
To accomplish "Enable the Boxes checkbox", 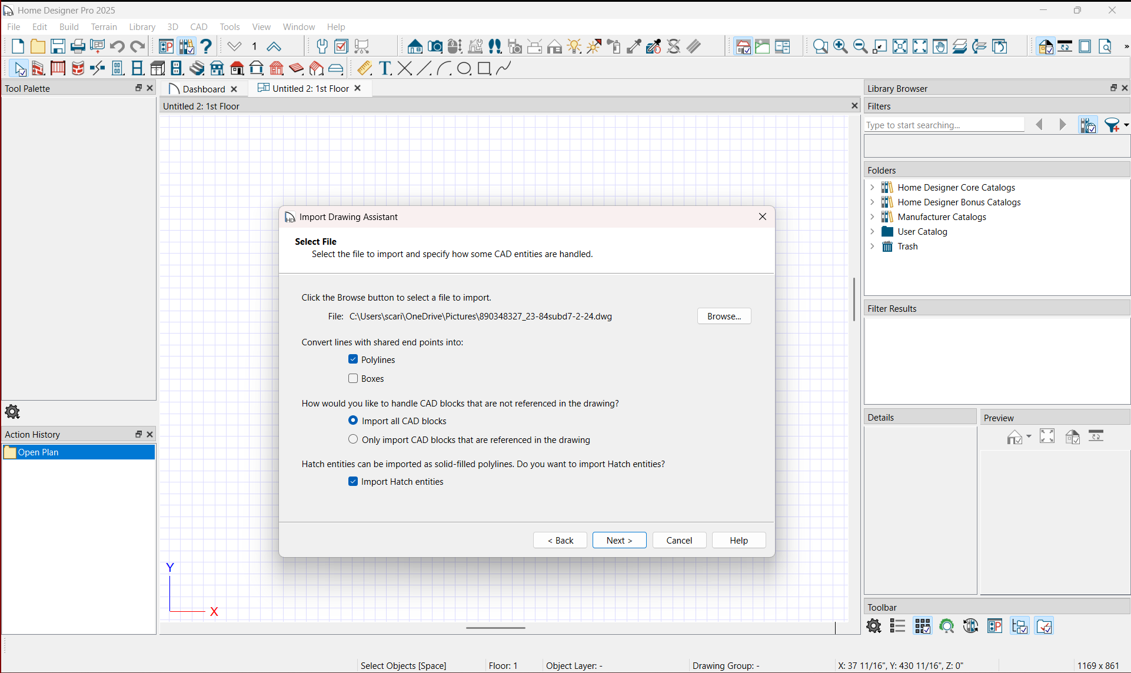I will (353, 378).
